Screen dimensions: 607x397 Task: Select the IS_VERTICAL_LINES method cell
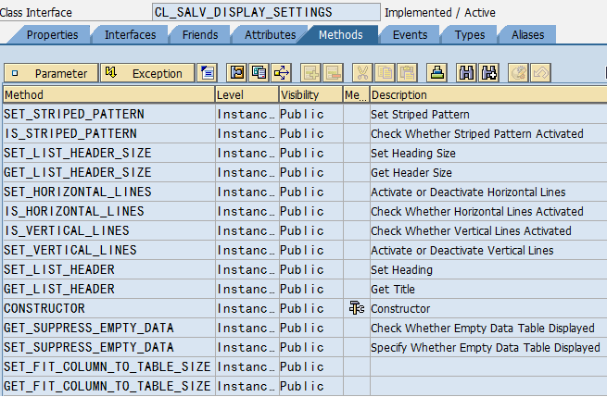coord(108,230)
